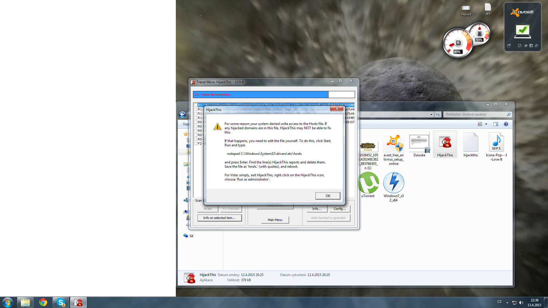Tick checkbox of R1 row ending 'k/?Link'
Screen dimensions: 548x308
[196, 114]
